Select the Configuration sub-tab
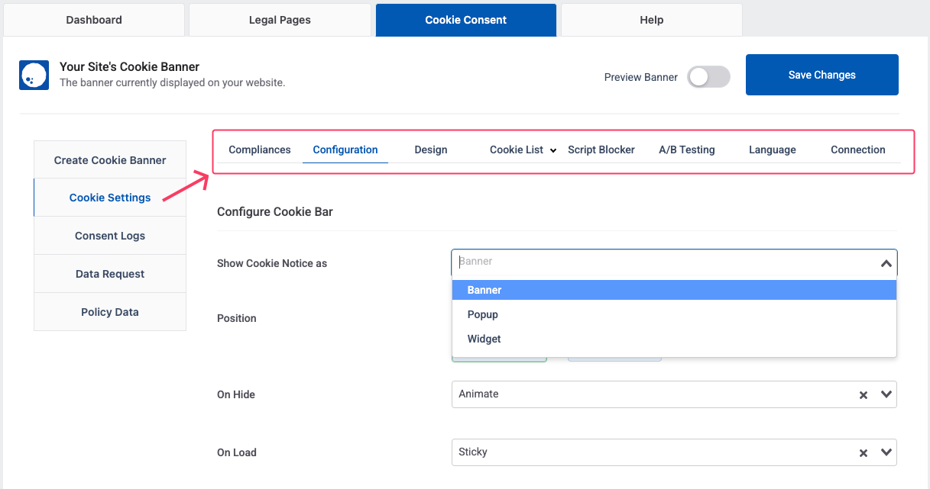The height and width of the screenshot is (489, 930). click(345, 150)
